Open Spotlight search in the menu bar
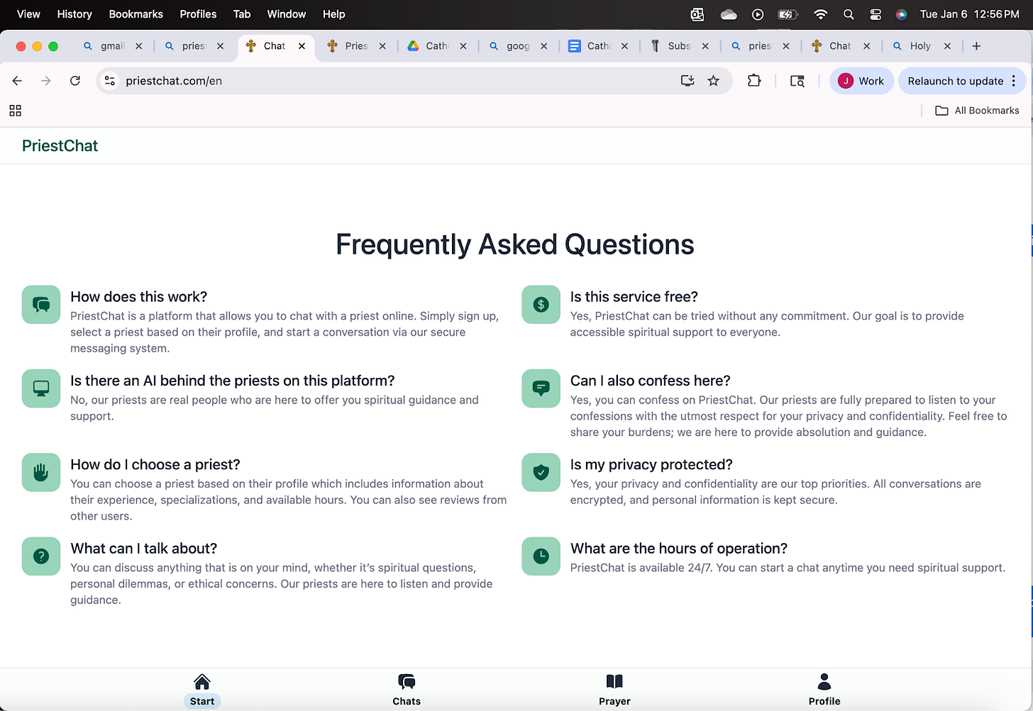This screenshot has height=711, width=1033. (849, 14)
